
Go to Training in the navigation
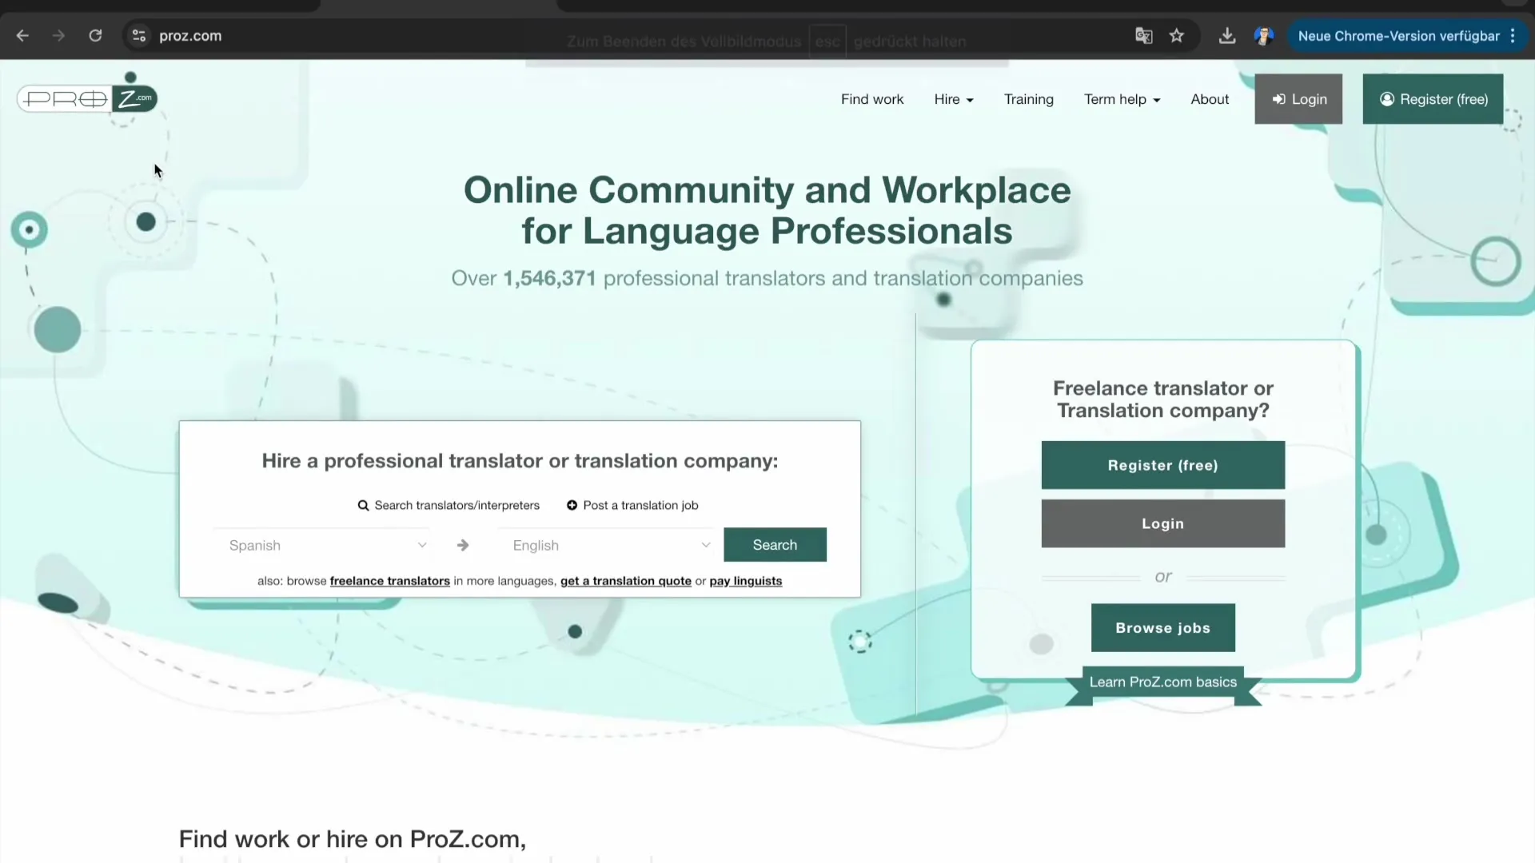coord(1028,99)
